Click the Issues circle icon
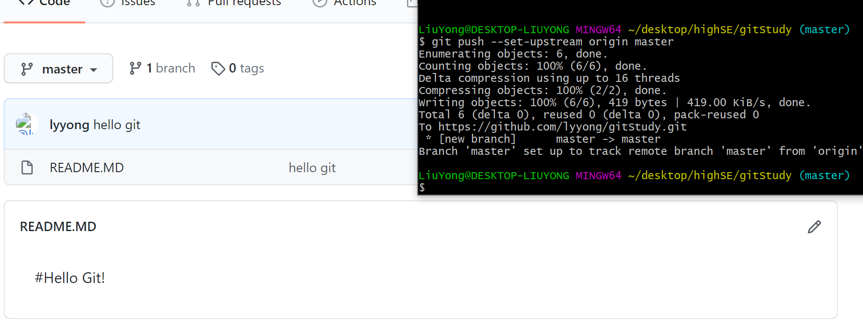The width and height of the screenshot is (863, 327). [108, 3]
